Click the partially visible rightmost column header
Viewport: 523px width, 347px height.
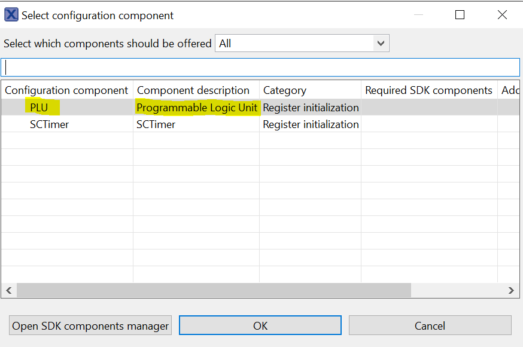tap(510, 90)
